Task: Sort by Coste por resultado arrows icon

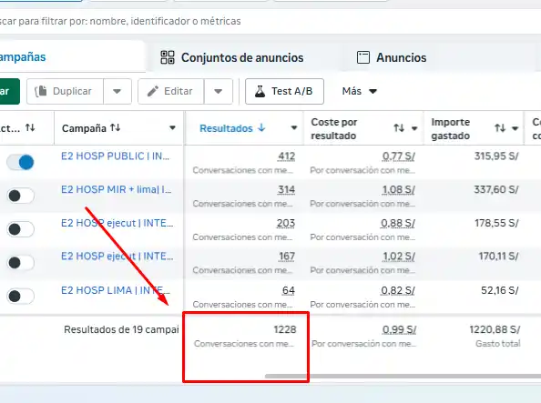Action: tap(399, 128)
